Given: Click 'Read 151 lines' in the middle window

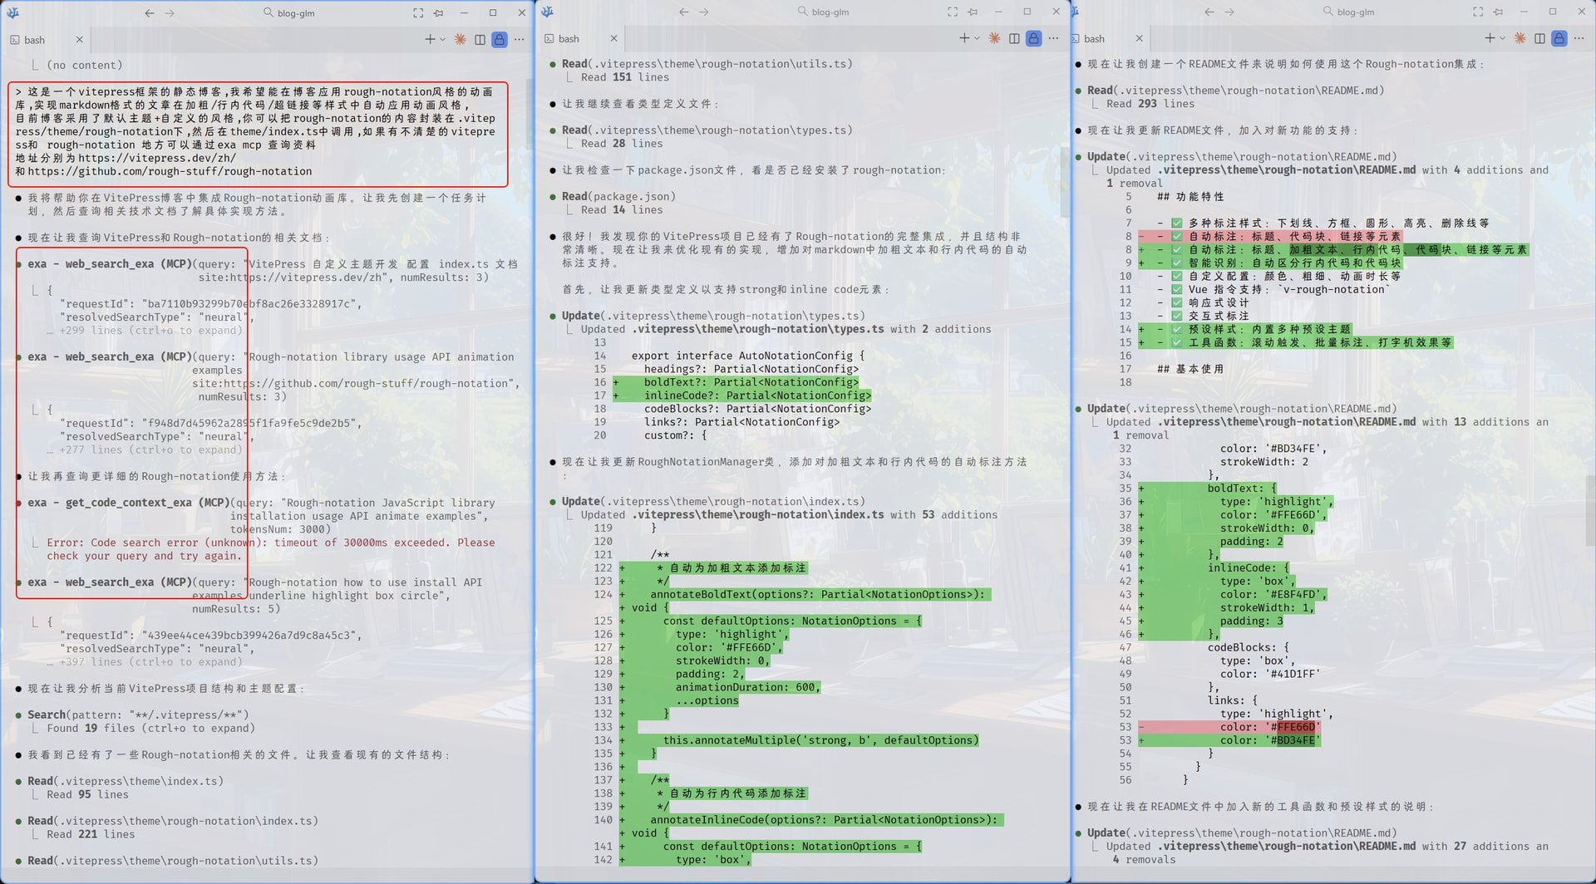Looking at the screenshot, I should [x=625, y=77].
